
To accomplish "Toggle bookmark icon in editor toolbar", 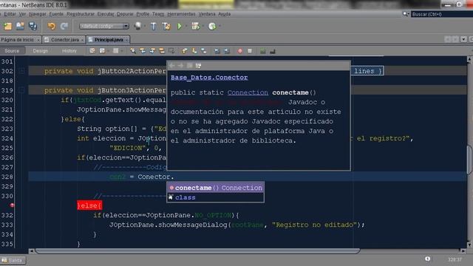I will click(204, 51).
